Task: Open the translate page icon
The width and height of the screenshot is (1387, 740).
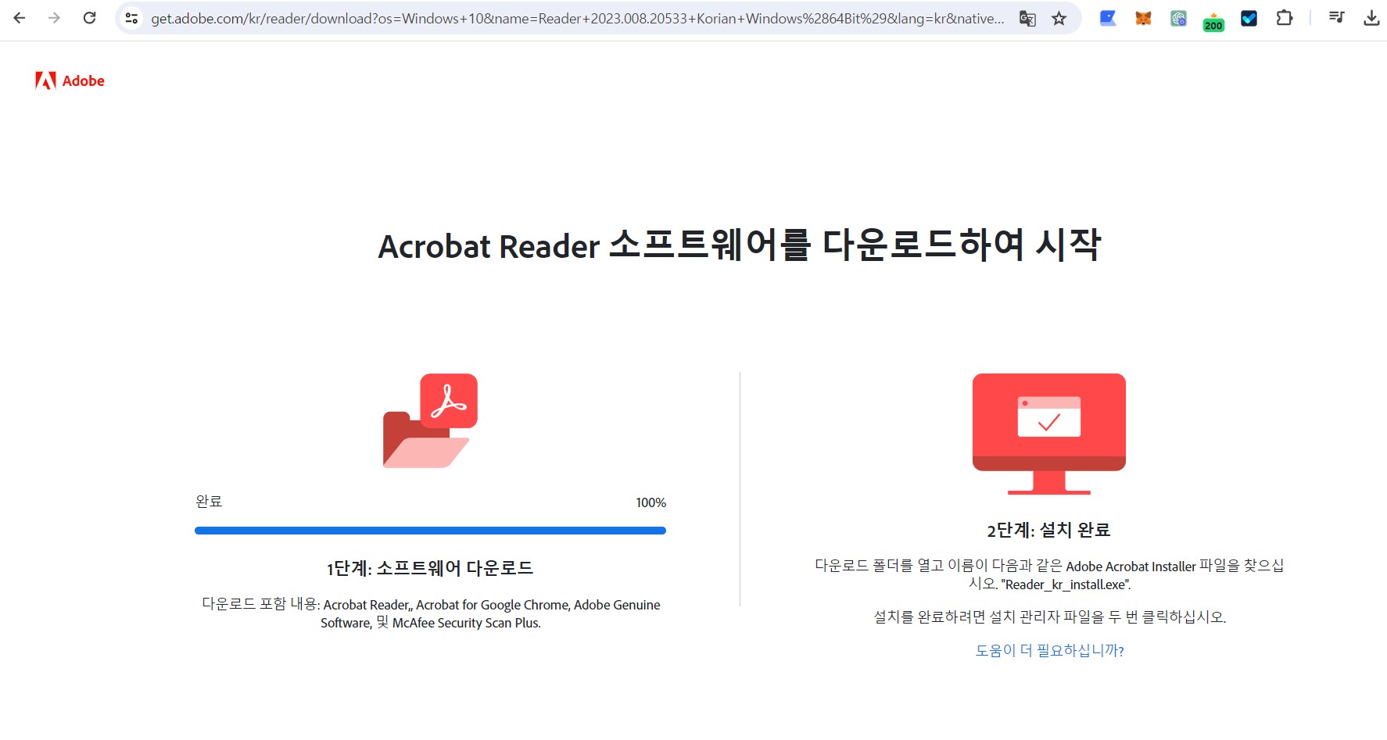Action: click(1027, 18)
